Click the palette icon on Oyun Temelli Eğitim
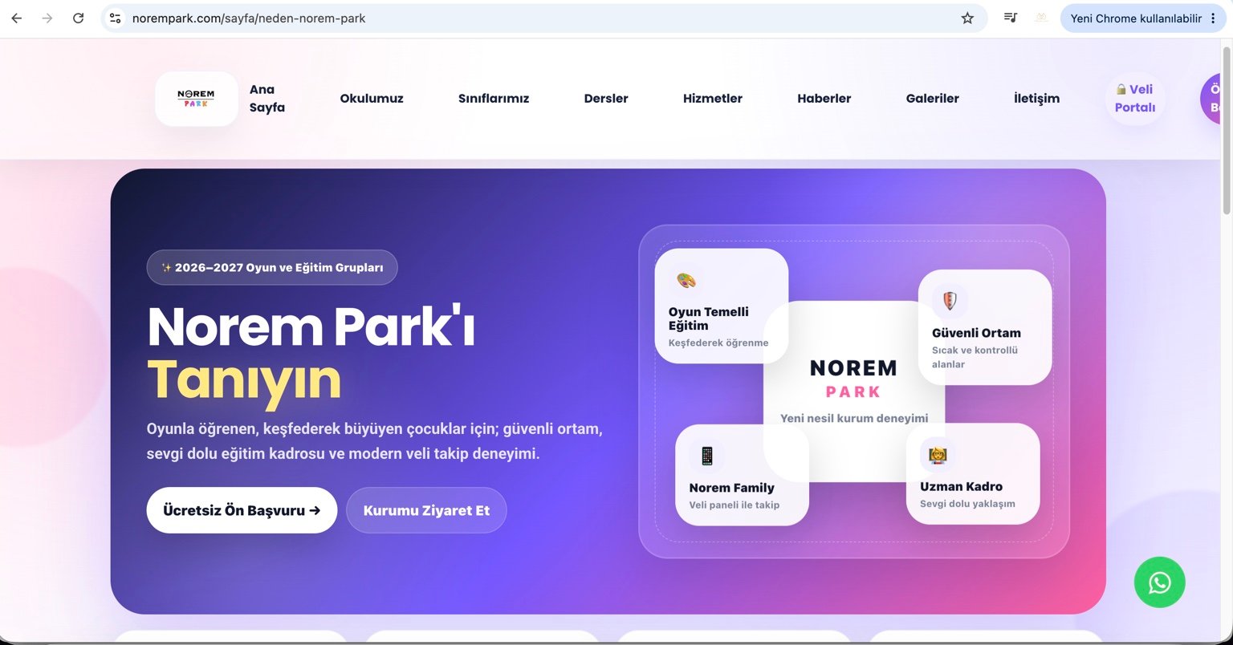1233x645 pixels. pyautogui.click(x=686, y=281)
